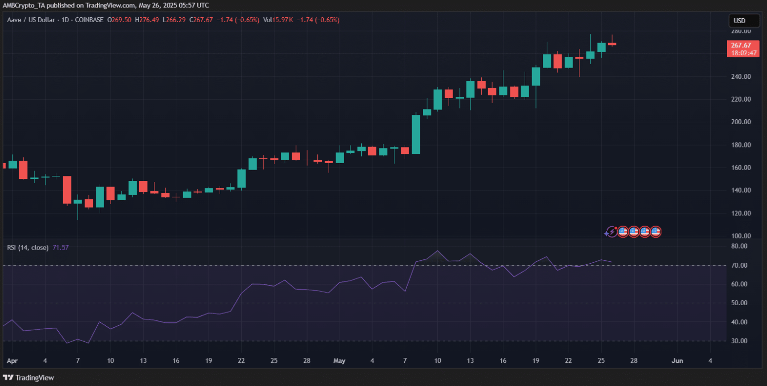Click the 280.00 price axis label
The height and width of the screenshot is (386, 767).
[740, 31]
